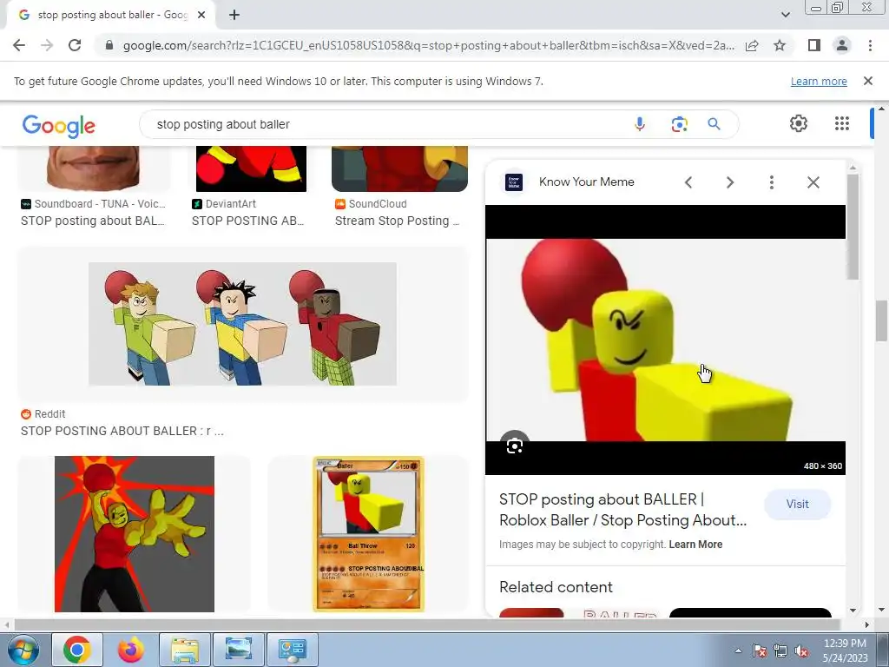Open preview panel more options menu
The height and width of the screenshot is (667, 889).
771,182
